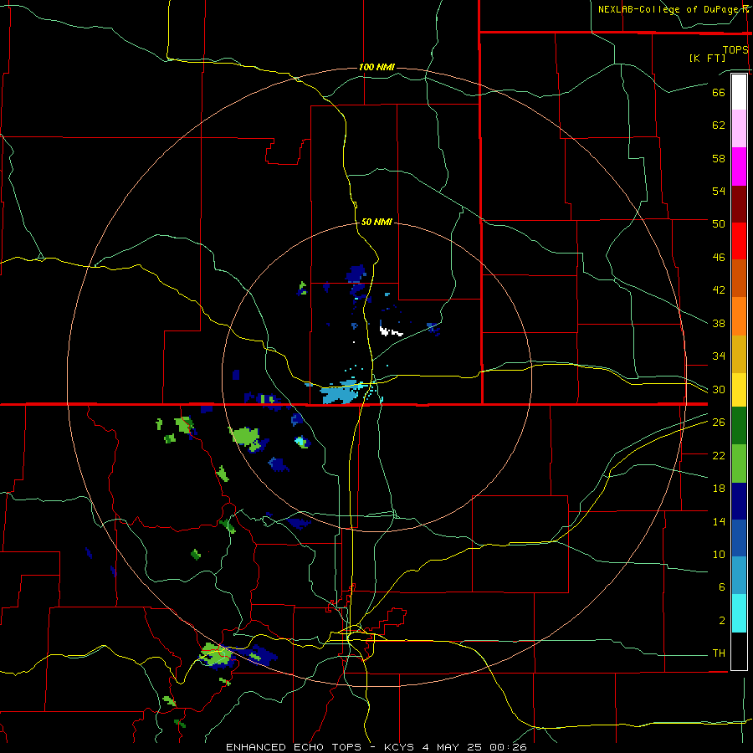Click the '46' legend value

coord(719,258)
